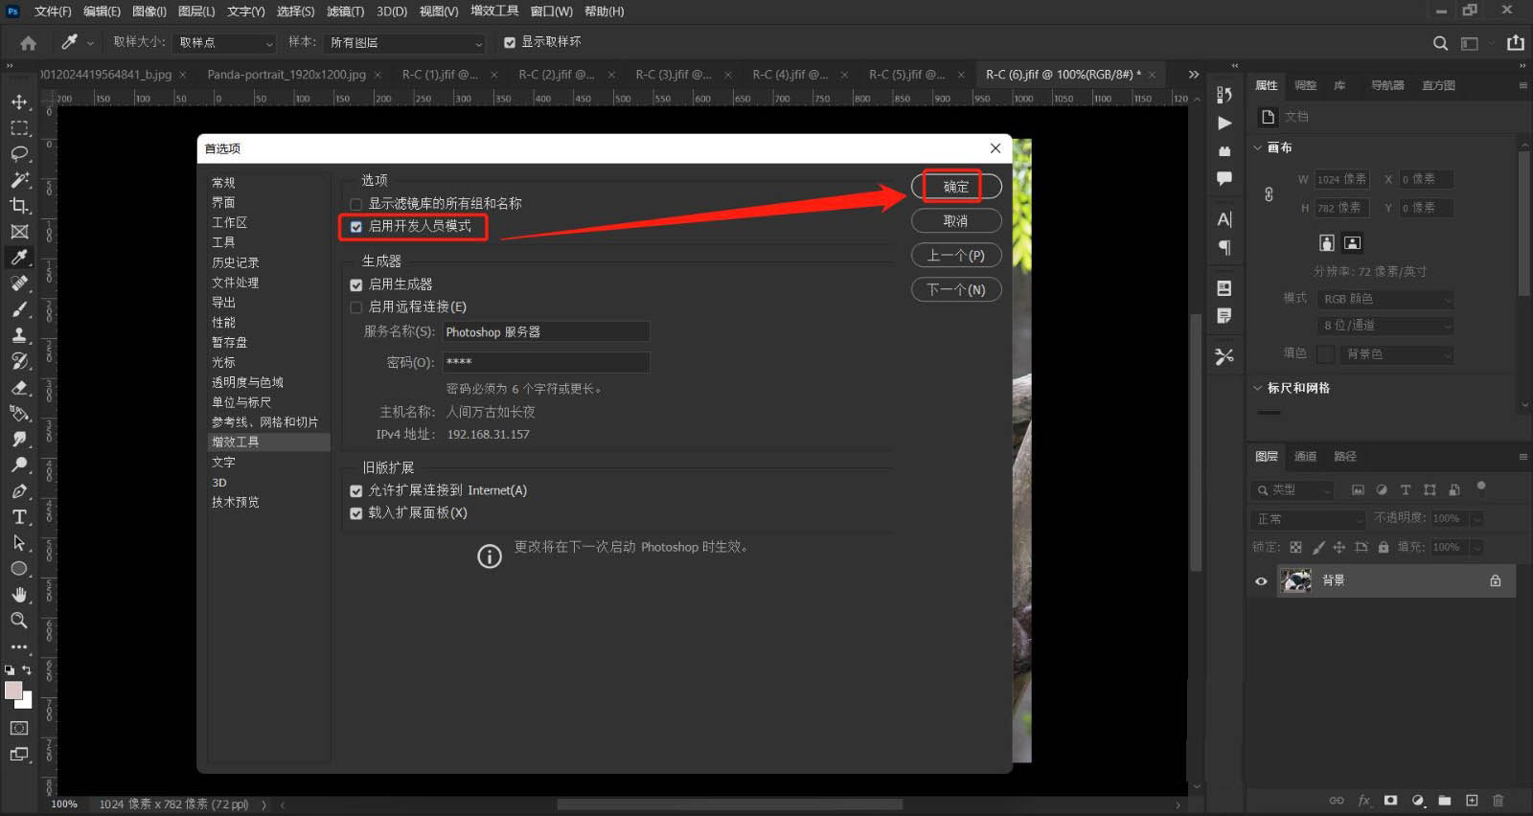Viewport: 1533px width, 816px height.
Task: Switch to Panda-portrait_1920x1200.jpg tab
Action: coord(286,74)
